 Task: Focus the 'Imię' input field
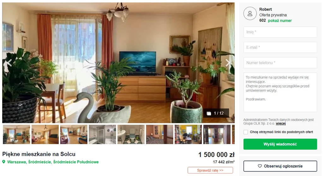click(280, 32)
